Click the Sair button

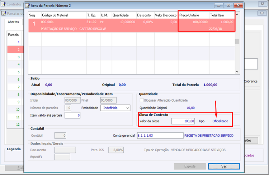[x=224, y=166]
